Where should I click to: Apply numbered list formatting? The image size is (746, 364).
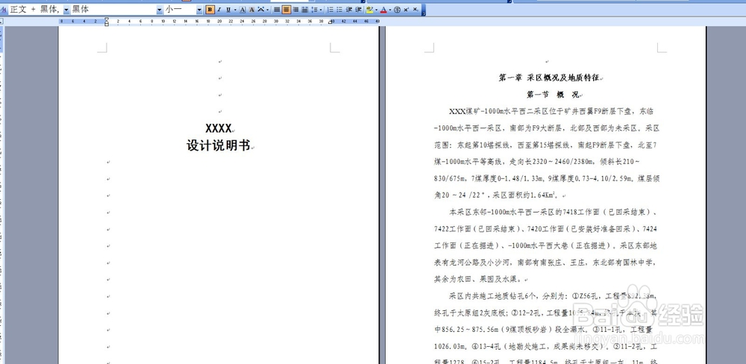(330, 10)
